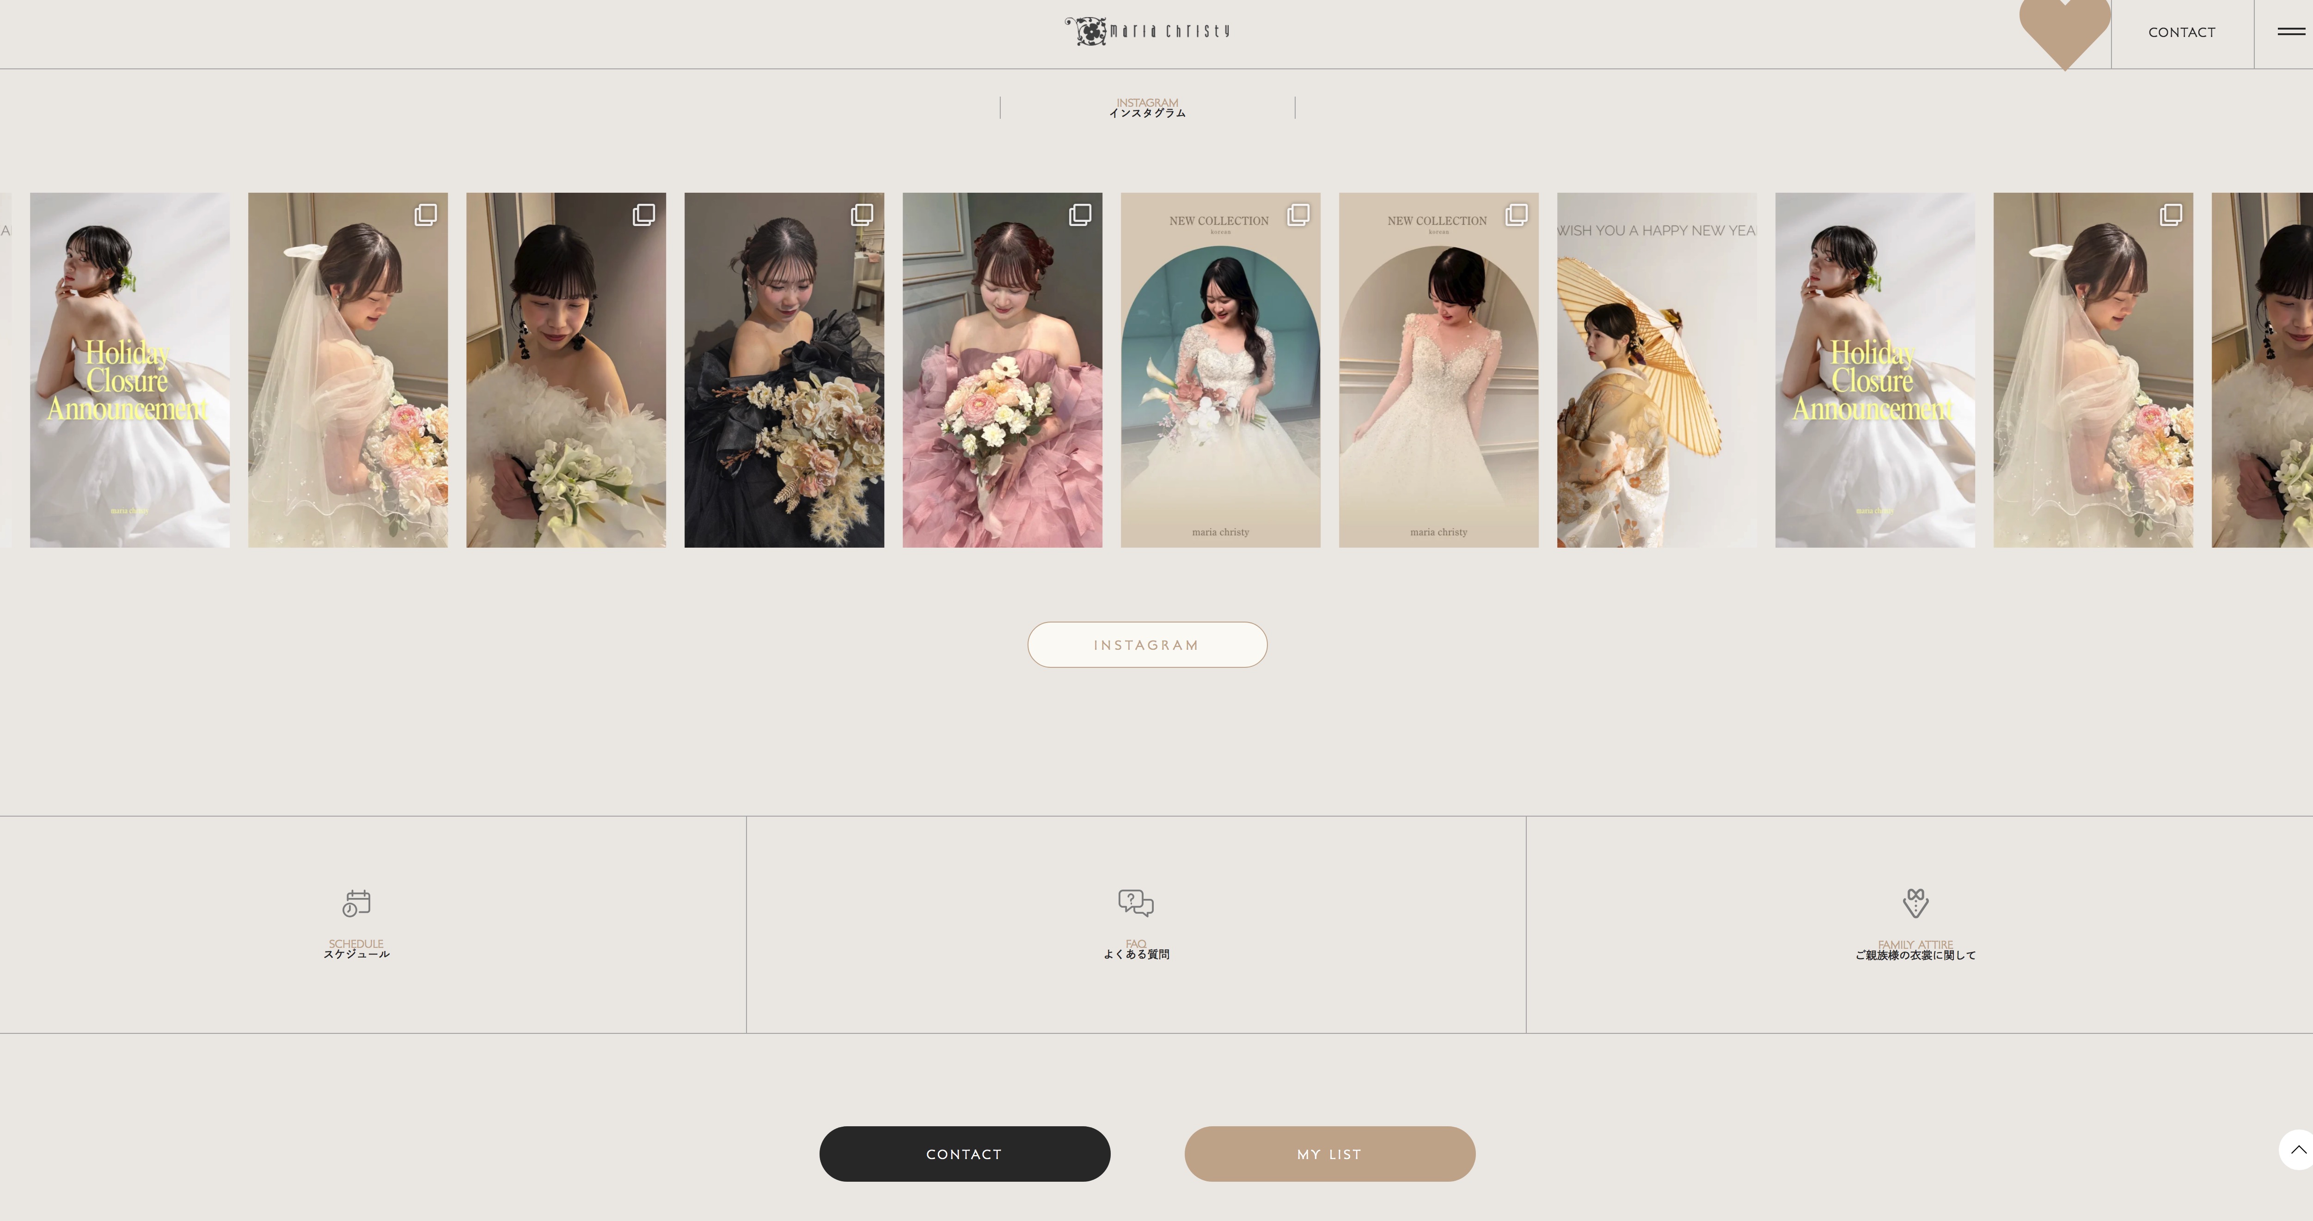This screenshot has width=2313, height=1221.
Task: Click the schedule calendar icon
Action: point(356,902)
